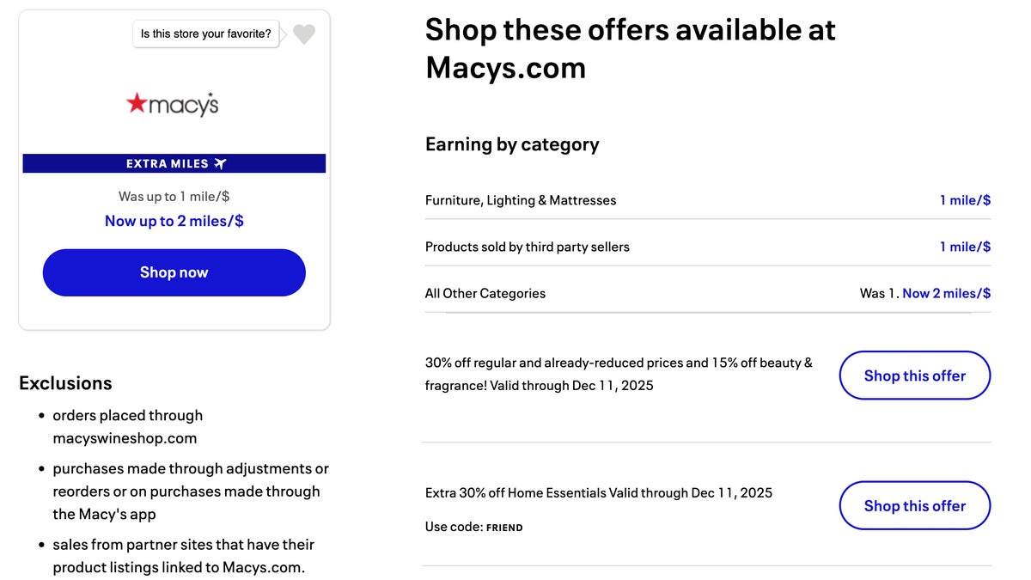The image size is (1031, 580).
Task: Click the Exclusions heading
Action: pyautogui.click(x=65, y=383)
